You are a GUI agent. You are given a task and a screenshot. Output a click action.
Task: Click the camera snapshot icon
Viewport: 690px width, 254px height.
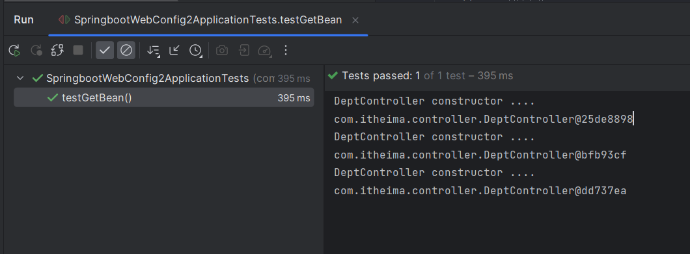(222, 51)
